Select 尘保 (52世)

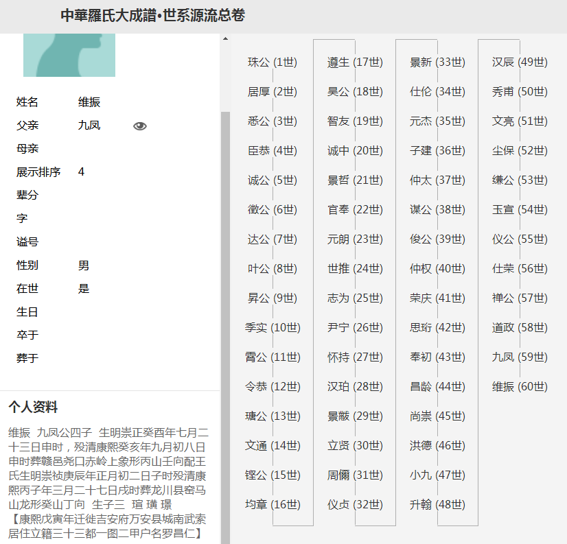coord(520,151)
